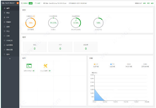Click the rocket icon in memory gauge
Image resolution: width=156 pixels, height=108 pixels.
pyautogui.click(x=75, y=19)
